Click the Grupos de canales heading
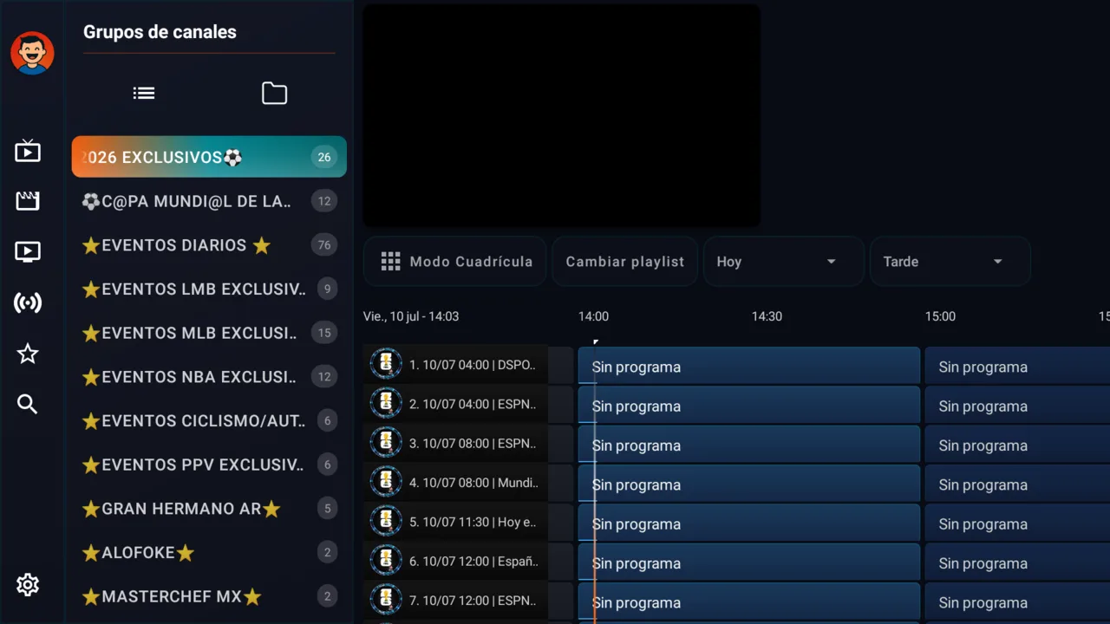The height and width of the screenshot is (624, 1110). click(x=160, y=32)
